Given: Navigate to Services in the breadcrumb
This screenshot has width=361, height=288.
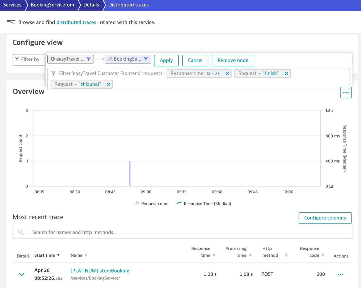Looking at the screenshot, I should click(x=12, y=5).
